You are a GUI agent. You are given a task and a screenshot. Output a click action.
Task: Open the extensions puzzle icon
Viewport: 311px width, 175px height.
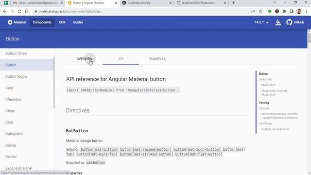(x=284, y=11)
